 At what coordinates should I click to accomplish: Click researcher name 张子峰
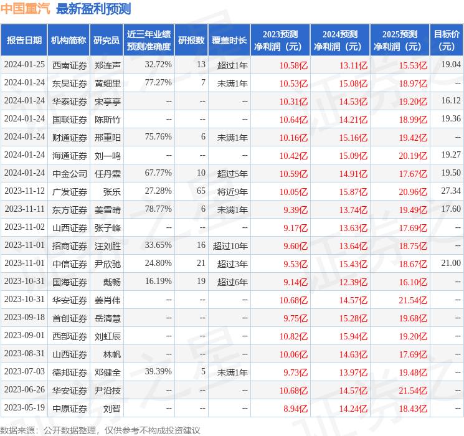click(x=107, y=228)
